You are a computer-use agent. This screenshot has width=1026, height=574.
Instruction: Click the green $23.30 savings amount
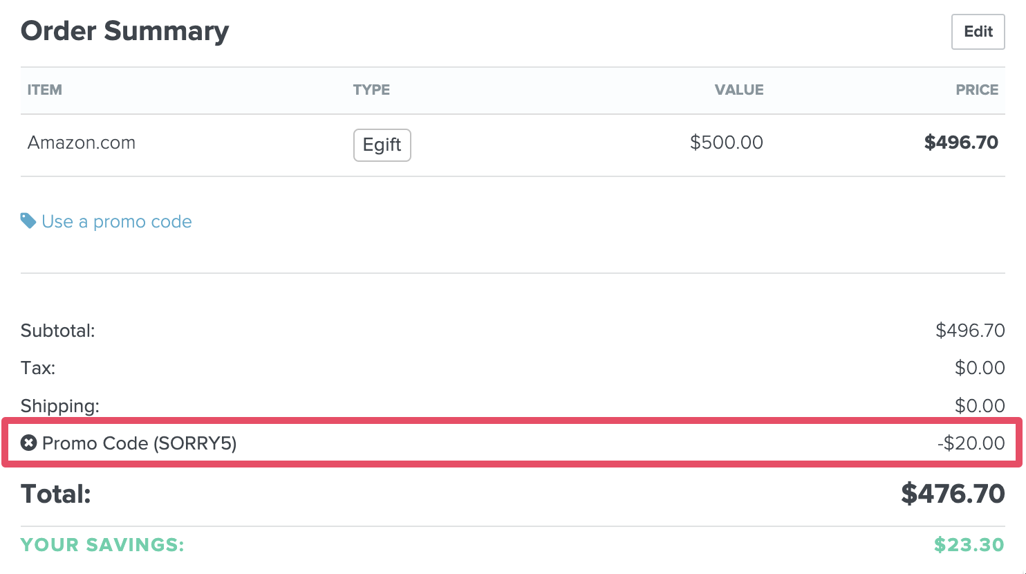[x=969, y=545]
